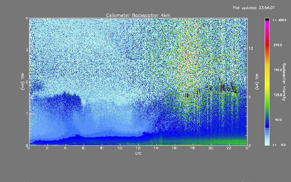Click the '<= 0.0' colorbar label
The image size is (291, 182).
[x=279, y=145]
